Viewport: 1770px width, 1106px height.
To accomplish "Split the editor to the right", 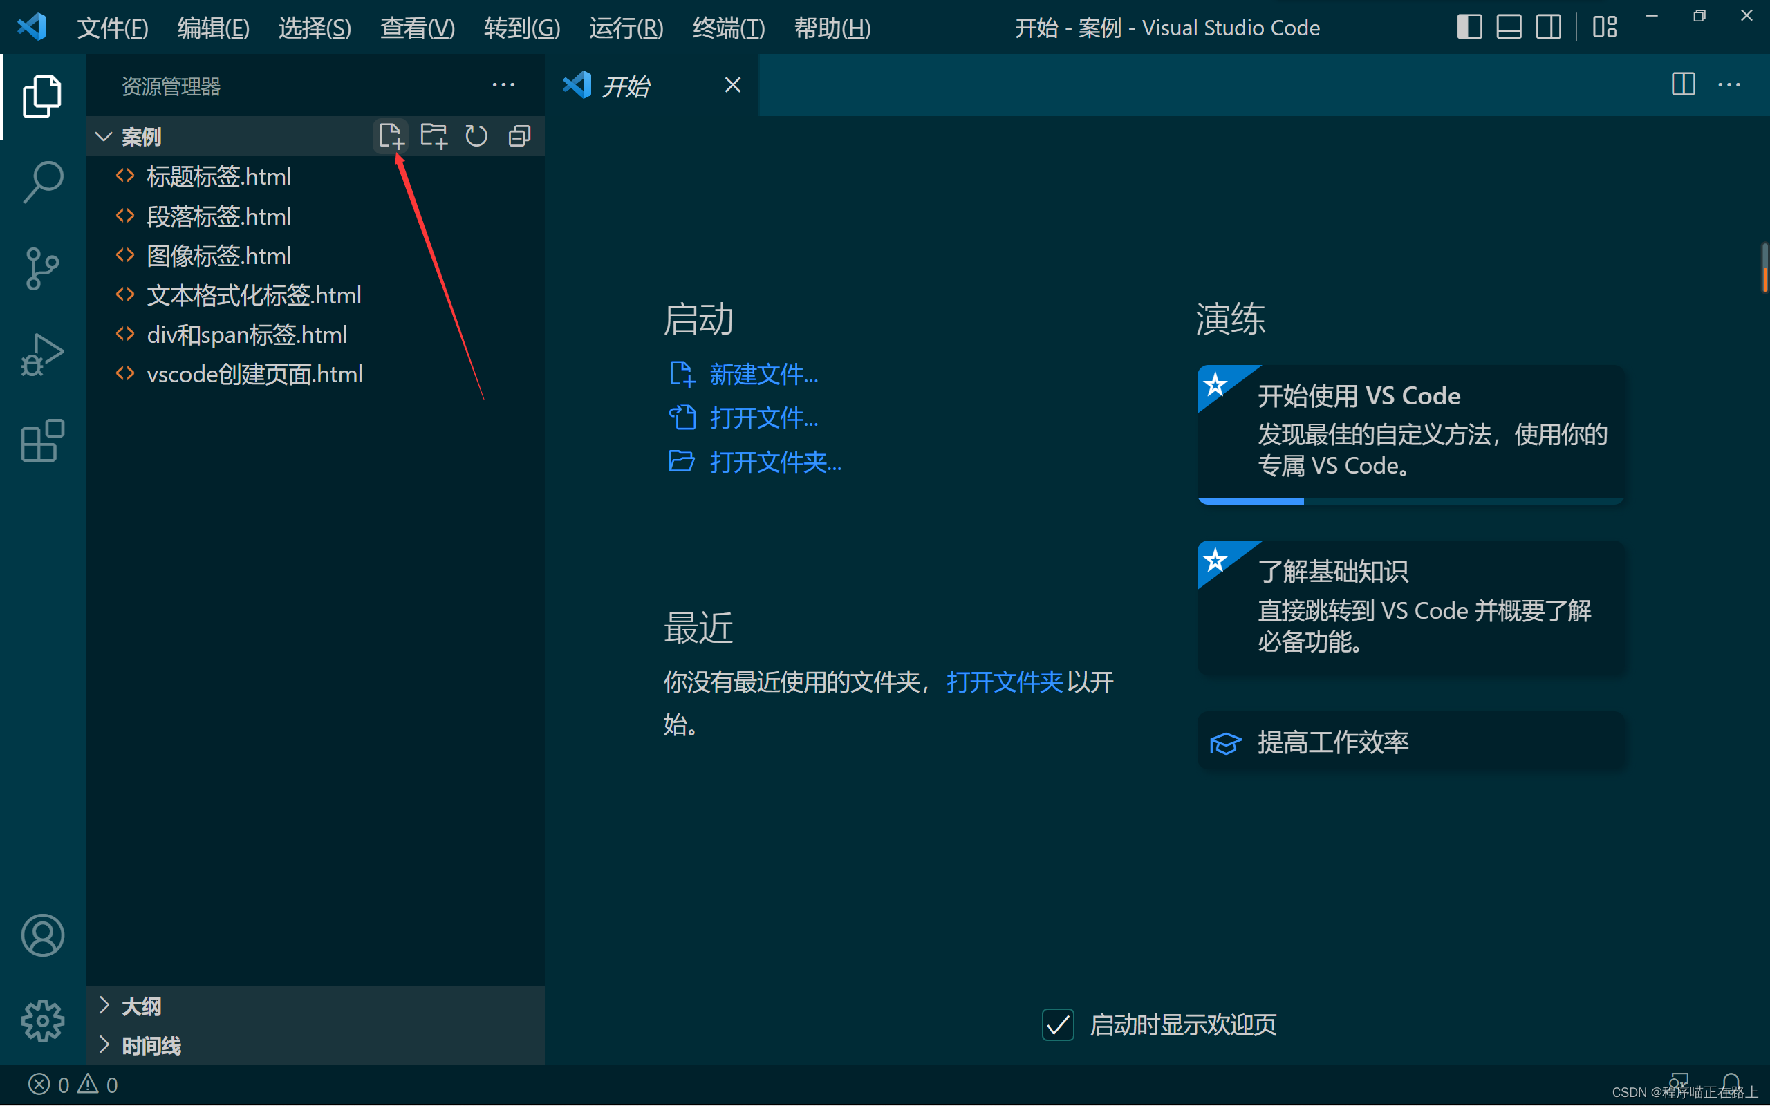I will point(1683,84).
